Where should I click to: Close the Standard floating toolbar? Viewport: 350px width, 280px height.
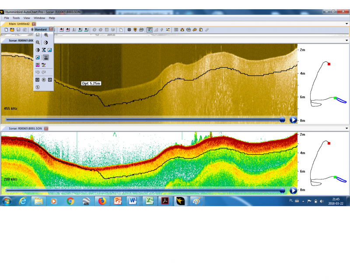point(51,29)
